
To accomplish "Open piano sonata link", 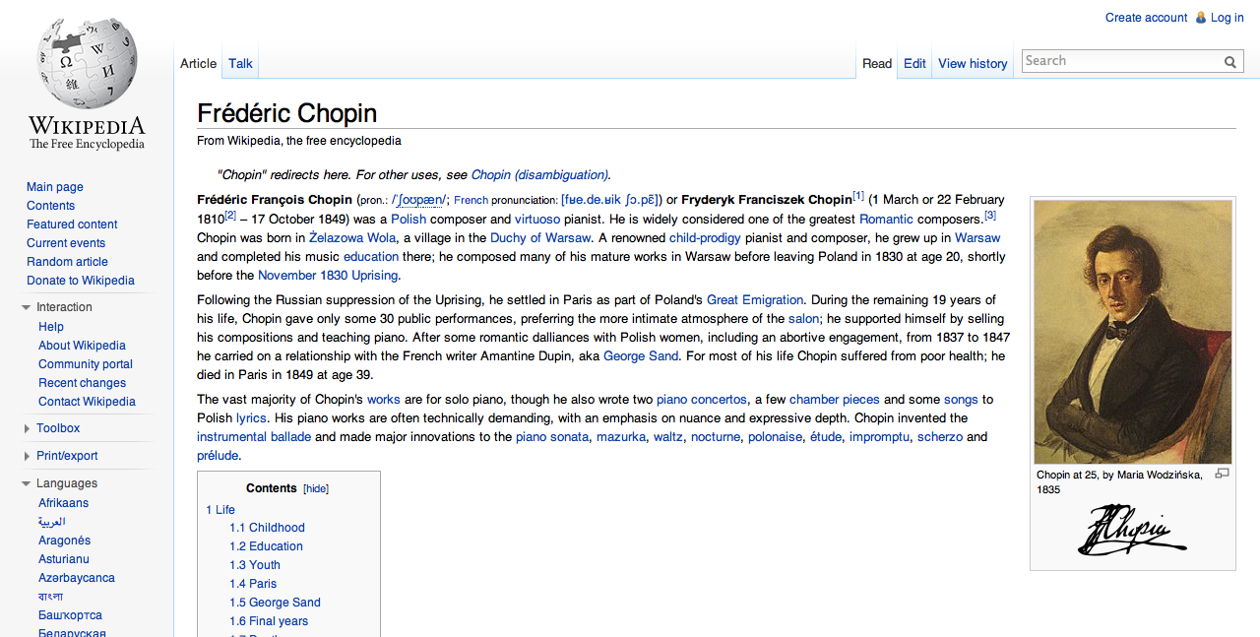I will [552, 437].
